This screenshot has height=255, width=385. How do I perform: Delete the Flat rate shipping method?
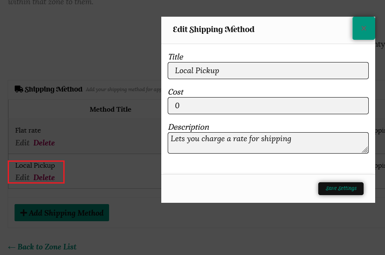pos(44,143)
